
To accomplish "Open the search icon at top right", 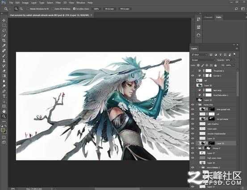I will click(236, 9).
